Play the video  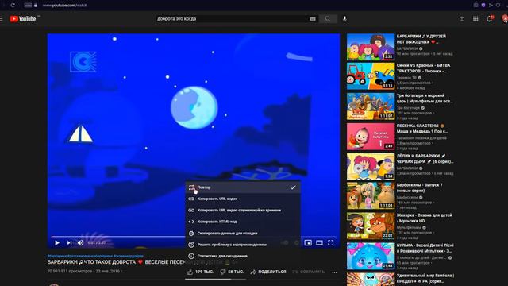coord(57,242)
